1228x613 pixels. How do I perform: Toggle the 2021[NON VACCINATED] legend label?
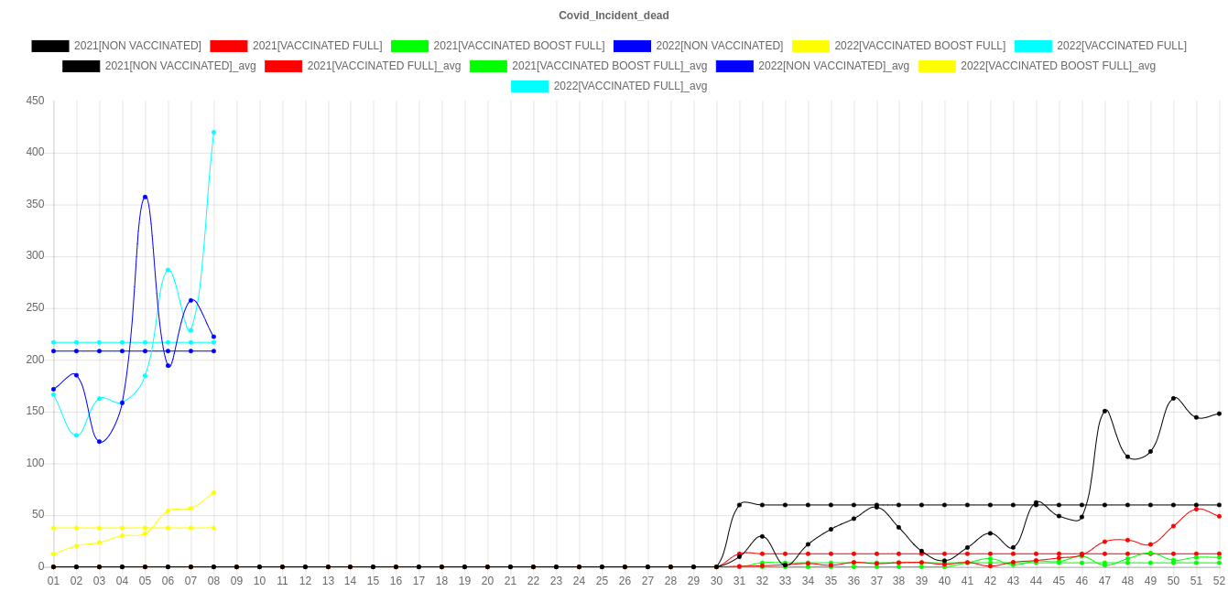[x=137, y=46]
